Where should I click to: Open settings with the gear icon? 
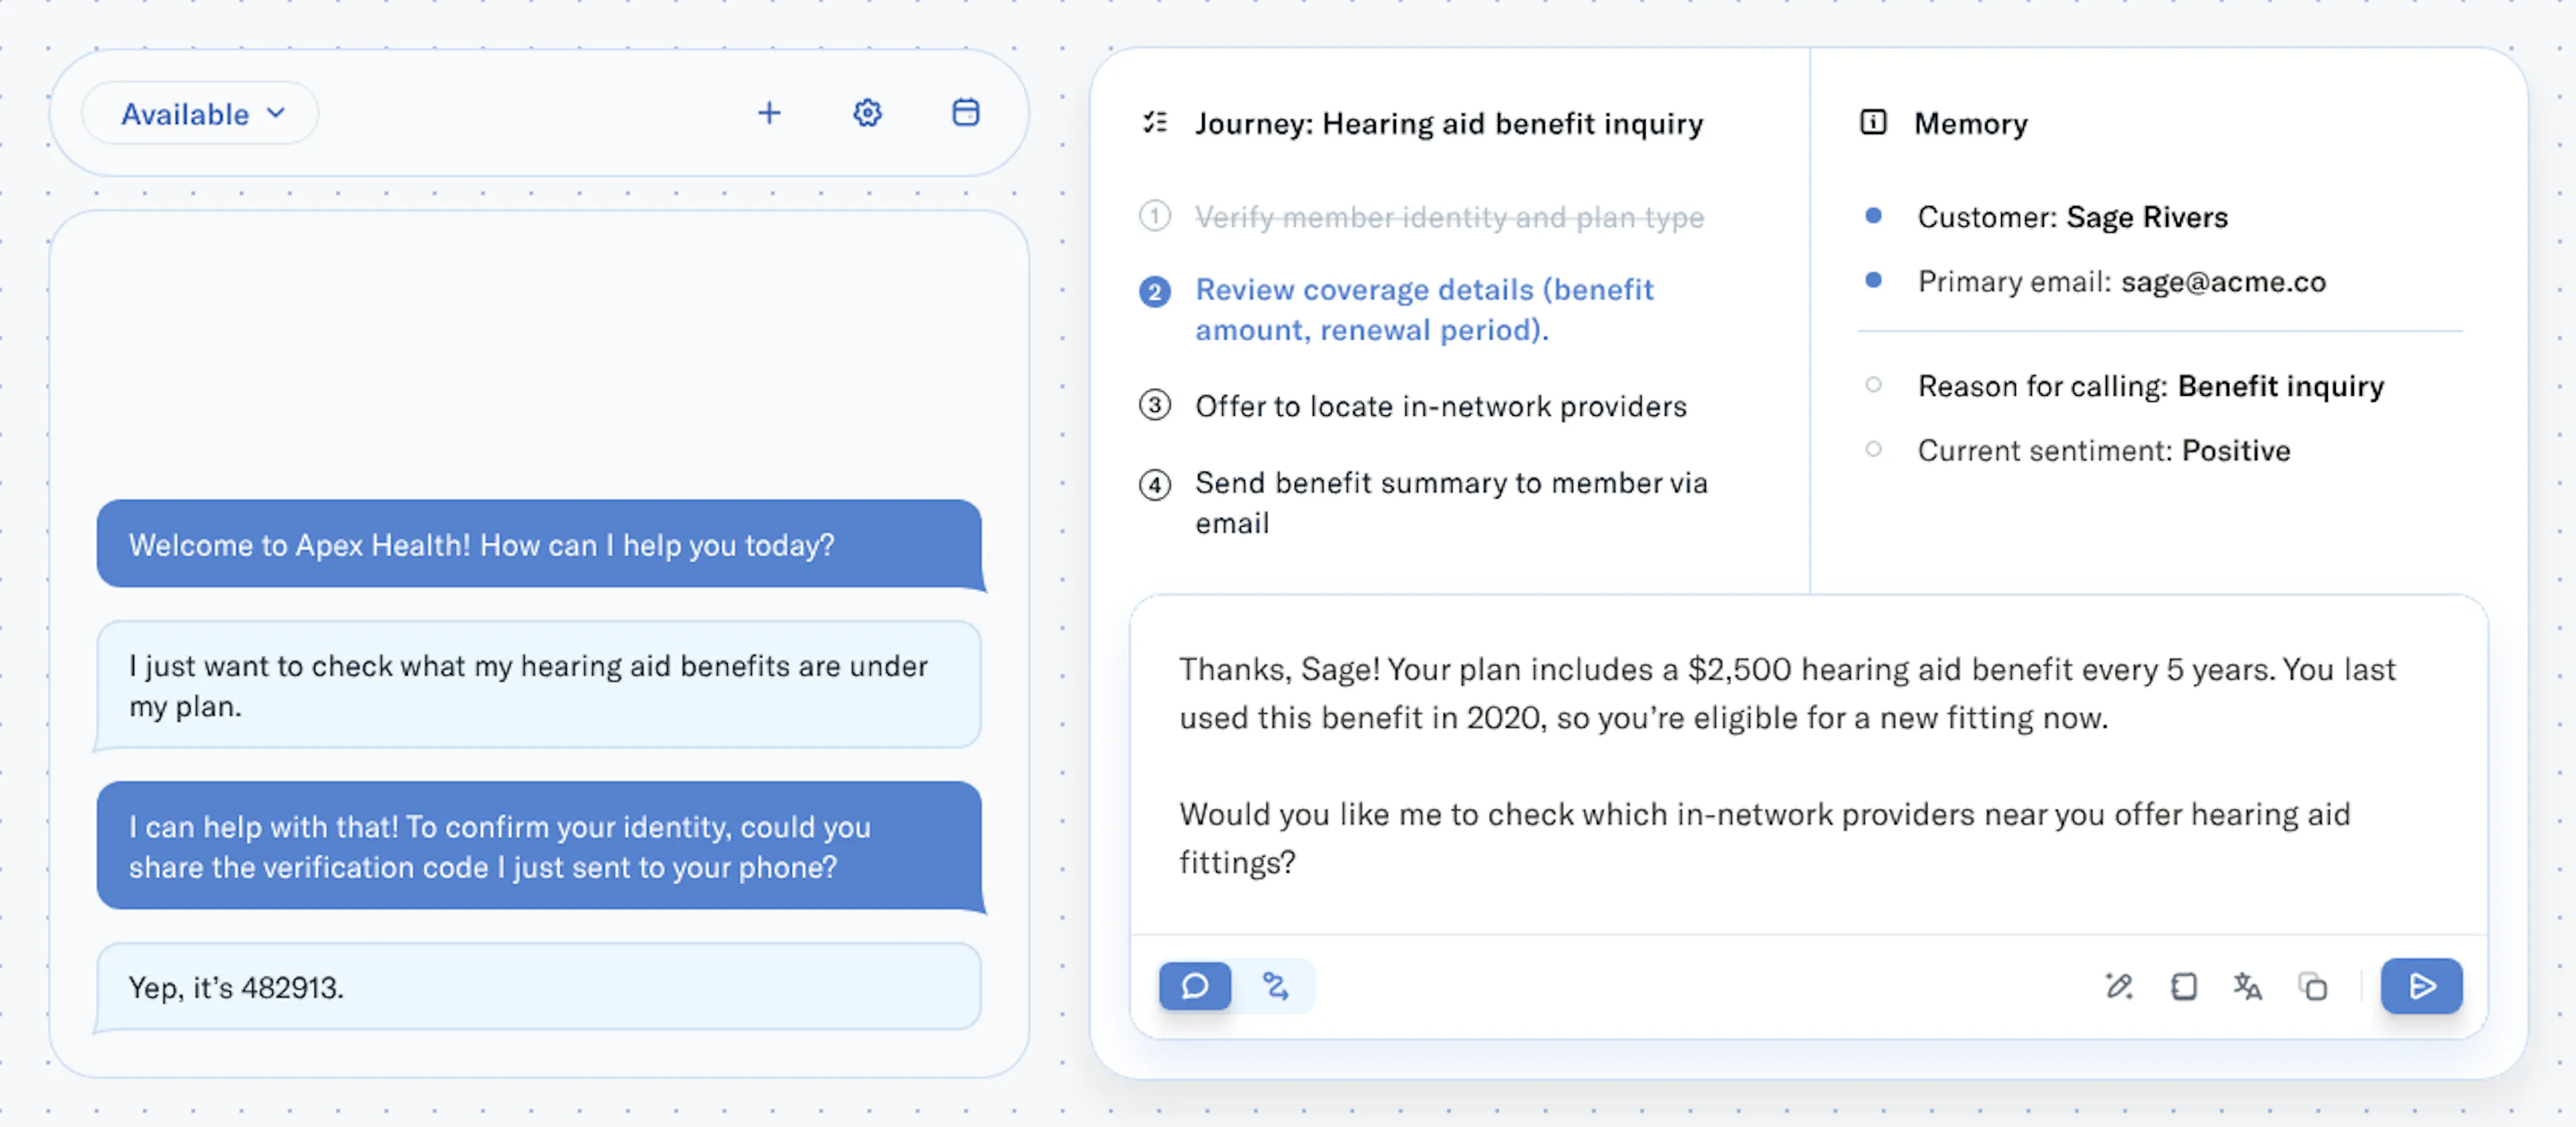[867, 113]
